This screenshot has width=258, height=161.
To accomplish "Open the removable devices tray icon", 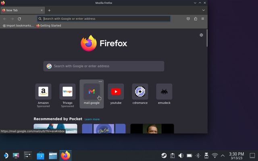I will tap(206, 155).
